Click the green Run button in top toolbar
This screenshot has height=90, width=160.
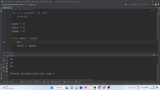[141, 4]
